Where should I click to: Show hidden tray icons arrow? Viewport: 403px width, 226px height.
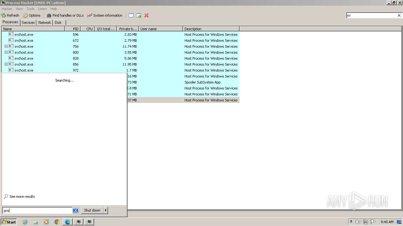(x=351, y=222)
